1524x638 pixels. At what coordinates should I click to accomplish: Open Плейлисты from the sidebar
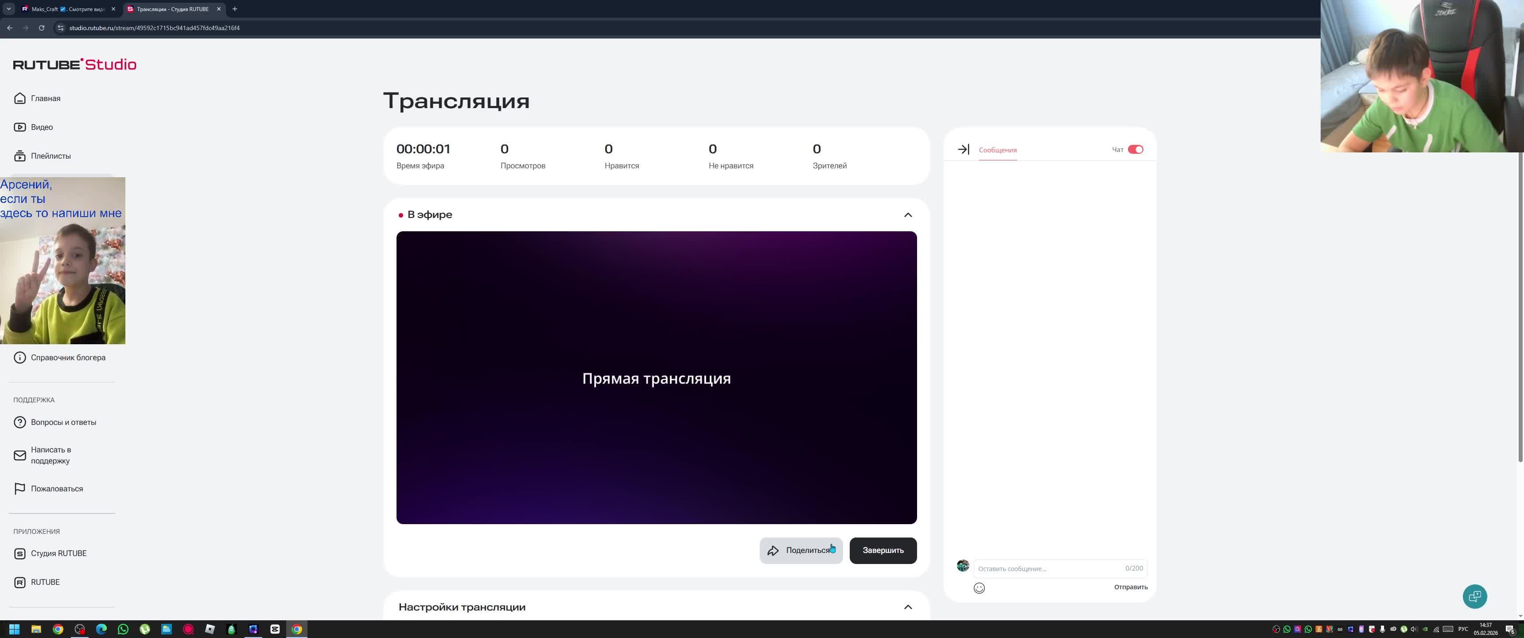coord(50,156)
